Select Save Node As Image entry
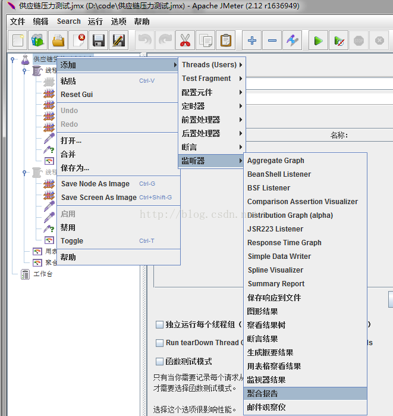The height and width of the screenshot is (416, 393). pyautogui.click(x=118, y=183)
